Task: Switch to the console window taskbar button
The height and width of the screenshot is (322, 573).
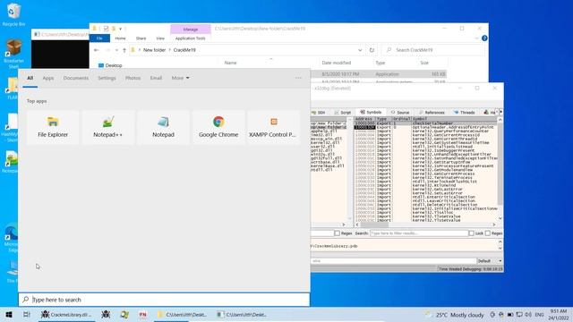Action: pos(242,314)
